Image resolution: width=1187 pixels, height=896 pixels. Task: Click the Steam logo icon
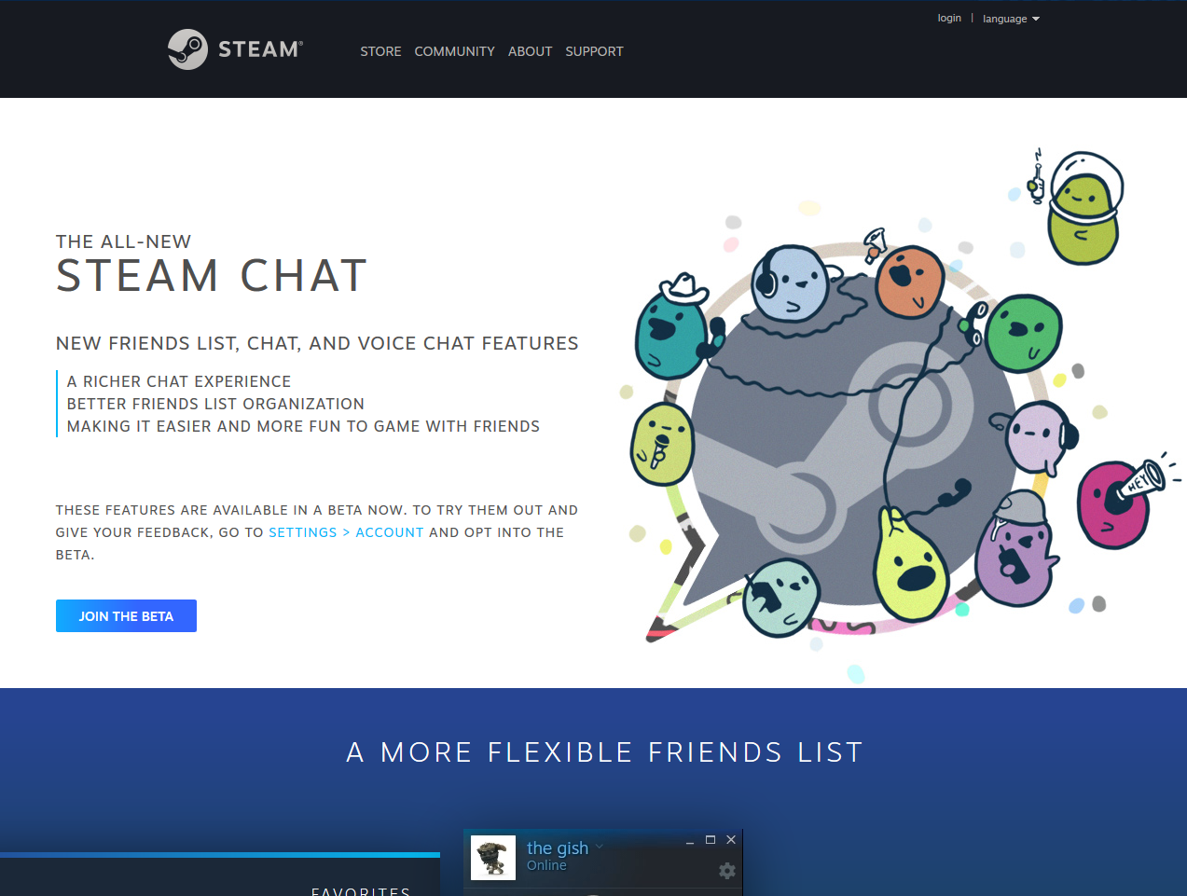click(x=187, y=49)
